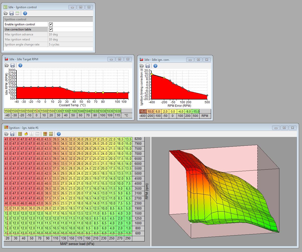
Task: Save the Ign. table #1 map
Action: [x=12, y=134]
